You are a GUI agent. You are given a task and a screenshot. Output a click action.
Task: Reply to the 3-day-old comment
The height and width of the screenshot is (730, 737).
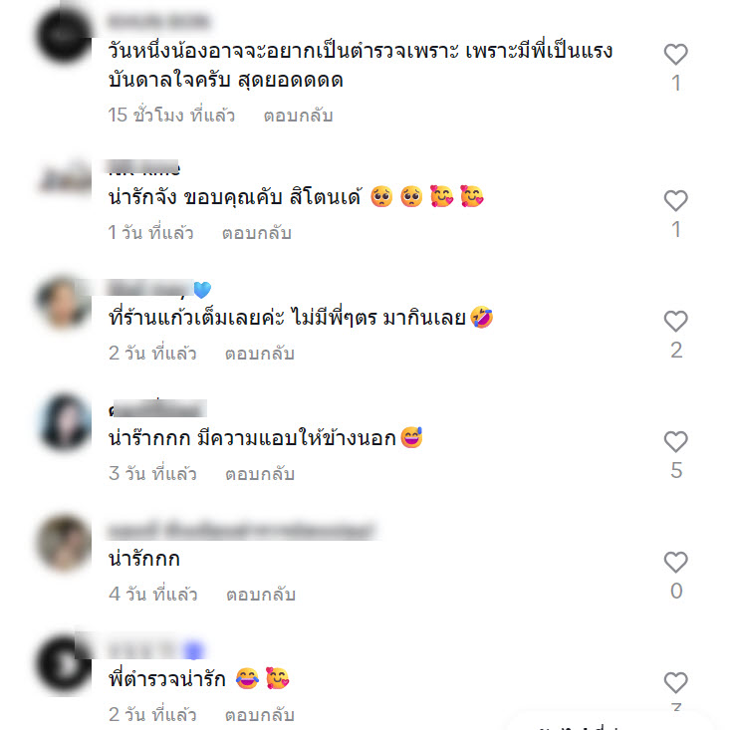[260, 474]
